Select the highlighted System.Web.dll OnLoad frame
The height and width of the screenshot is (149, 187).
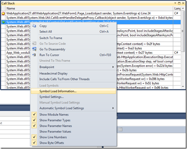[89, 22]
